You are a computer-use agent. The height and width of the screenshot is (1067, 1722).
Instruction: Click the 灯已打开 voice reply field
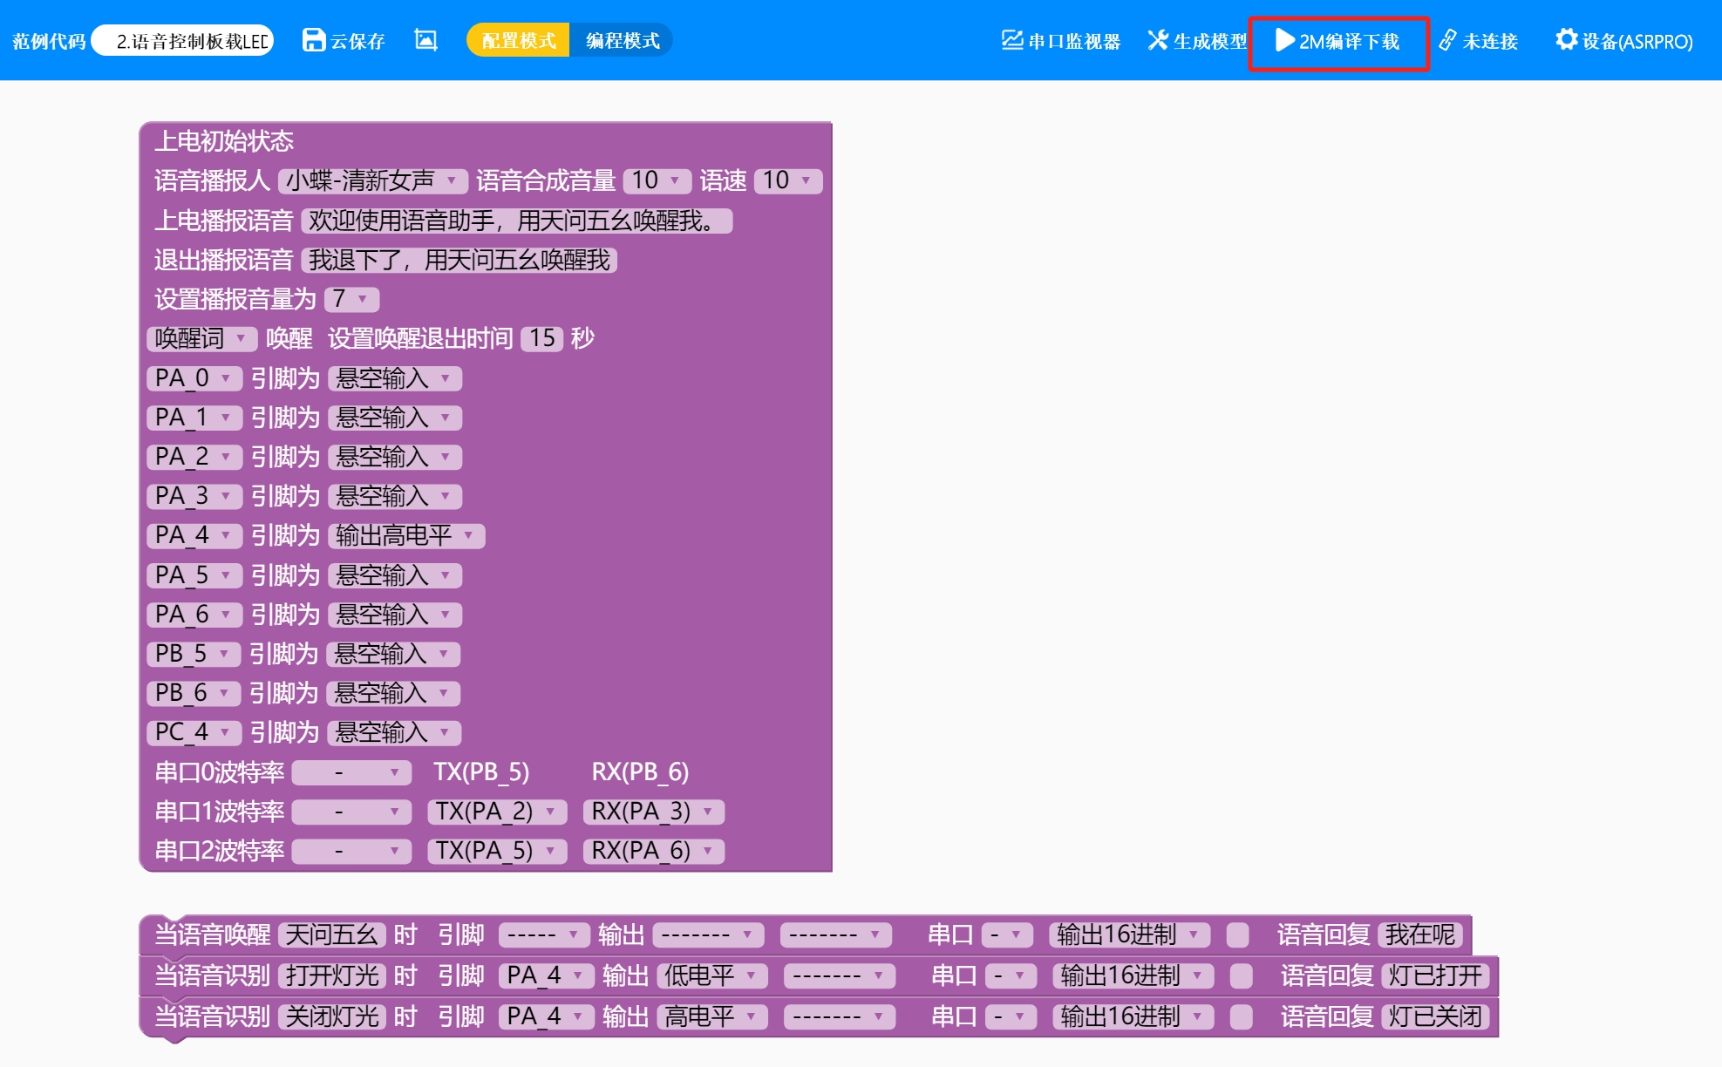(x=1434, y=975)
